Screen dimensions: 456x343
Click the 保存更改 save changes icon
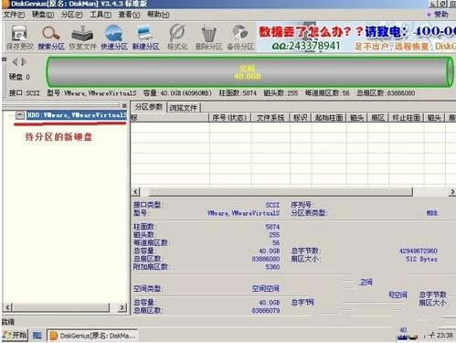(19, 38)
